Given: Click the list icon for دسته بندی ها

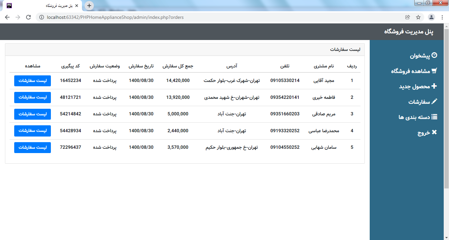Looking at the screenshot, I should pyautogui.click(x=434, y=117).
